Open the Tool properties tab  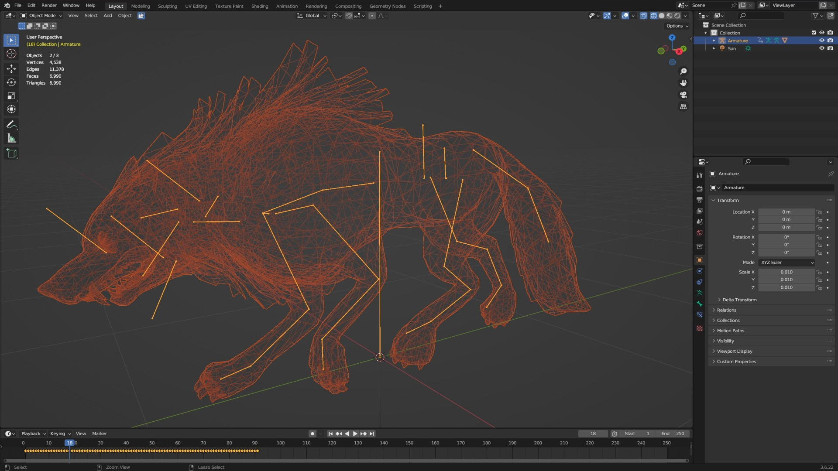pos(700,175)
